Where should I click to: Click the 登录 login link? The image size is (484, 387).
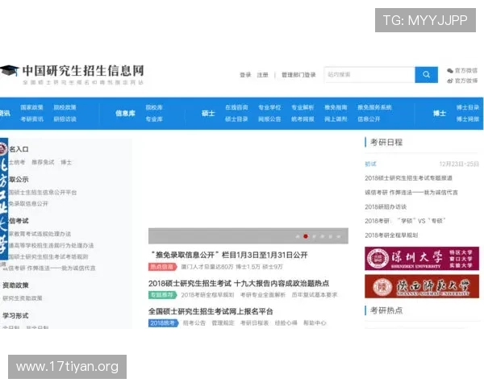coord(245,75)
